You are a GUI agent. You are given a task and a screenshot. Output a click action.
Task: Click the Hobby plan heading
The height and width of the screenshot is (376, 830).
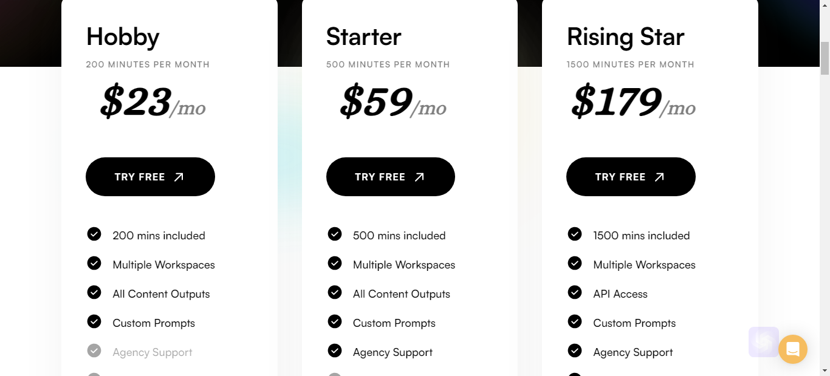point(123,37)
